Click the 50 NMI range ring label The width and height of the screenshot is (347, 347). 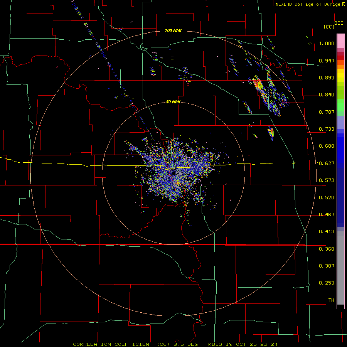[x=173, y=102]
